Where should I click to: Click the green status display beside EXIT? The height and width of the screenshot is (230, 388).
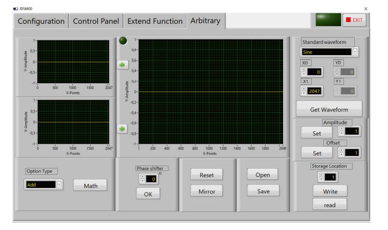(x=328, y=20)
